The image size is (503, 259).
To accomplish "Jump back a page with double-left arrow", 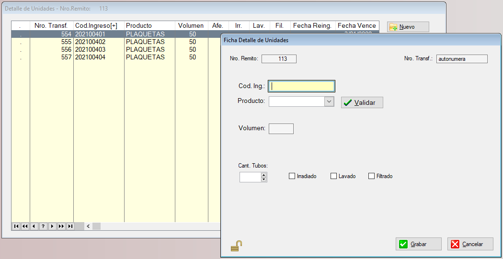I will (x=25, y=226).
